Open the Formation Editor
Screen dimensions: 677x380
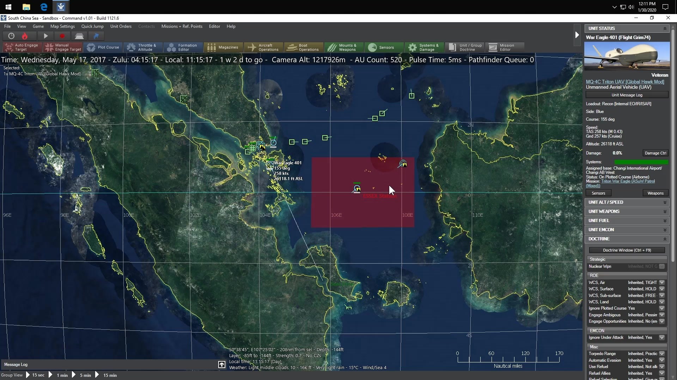183,47
